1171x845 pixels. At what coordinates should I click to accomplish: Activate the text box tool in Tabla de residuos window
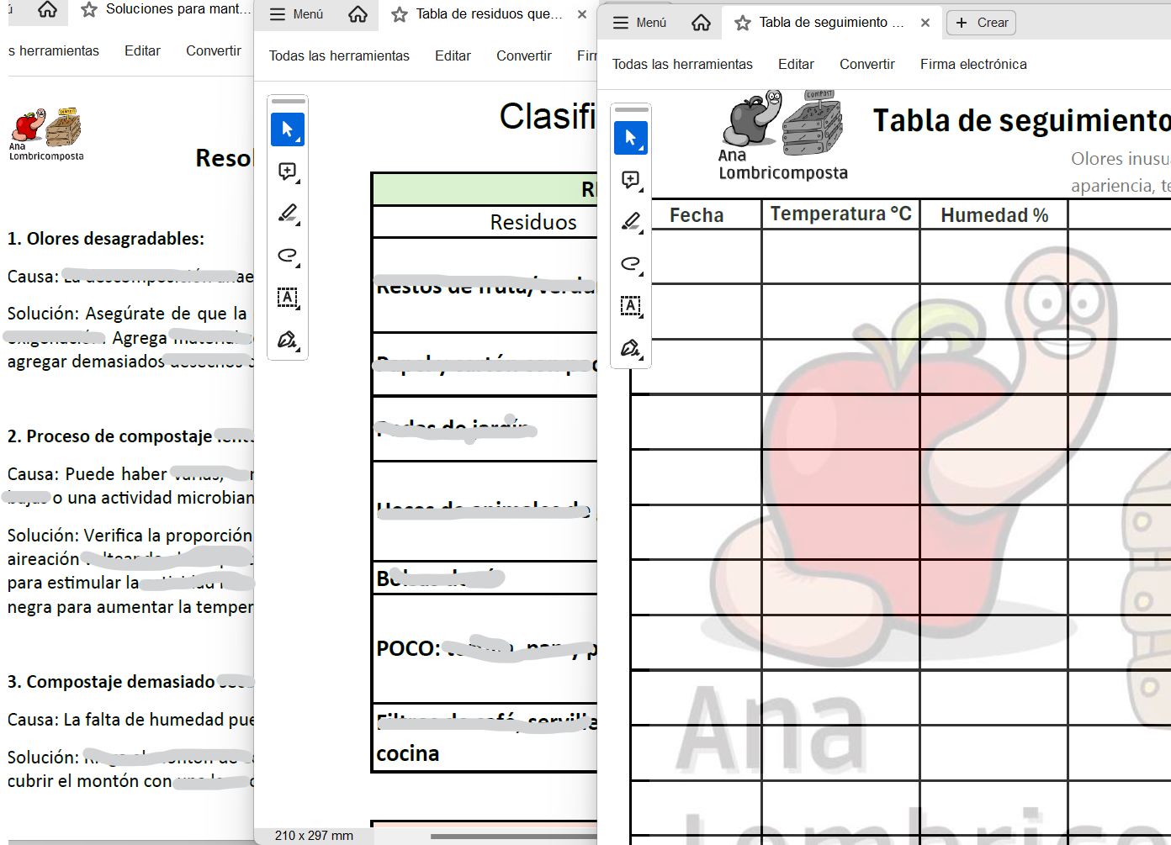point(288,298)
